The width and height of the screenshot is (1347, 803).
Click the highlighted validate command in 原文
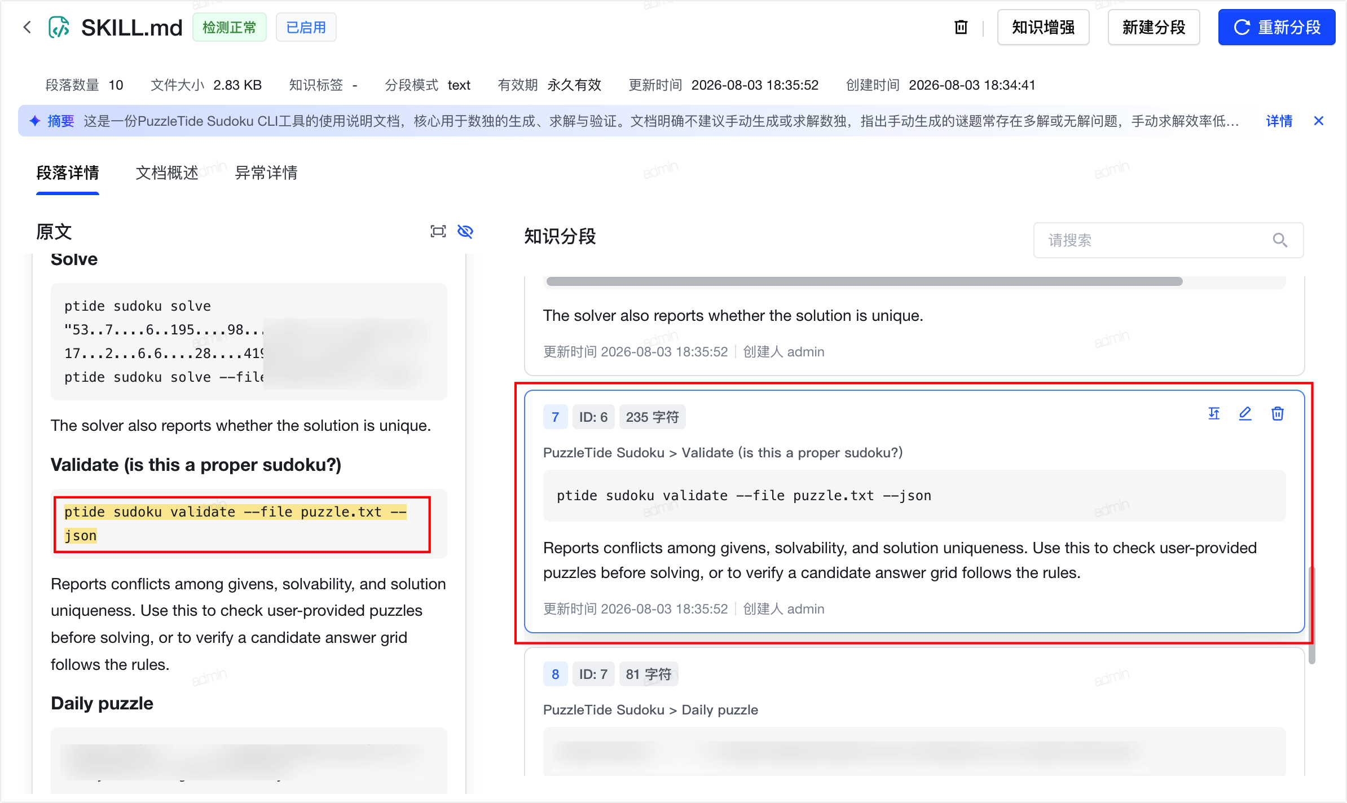[236, 524]
